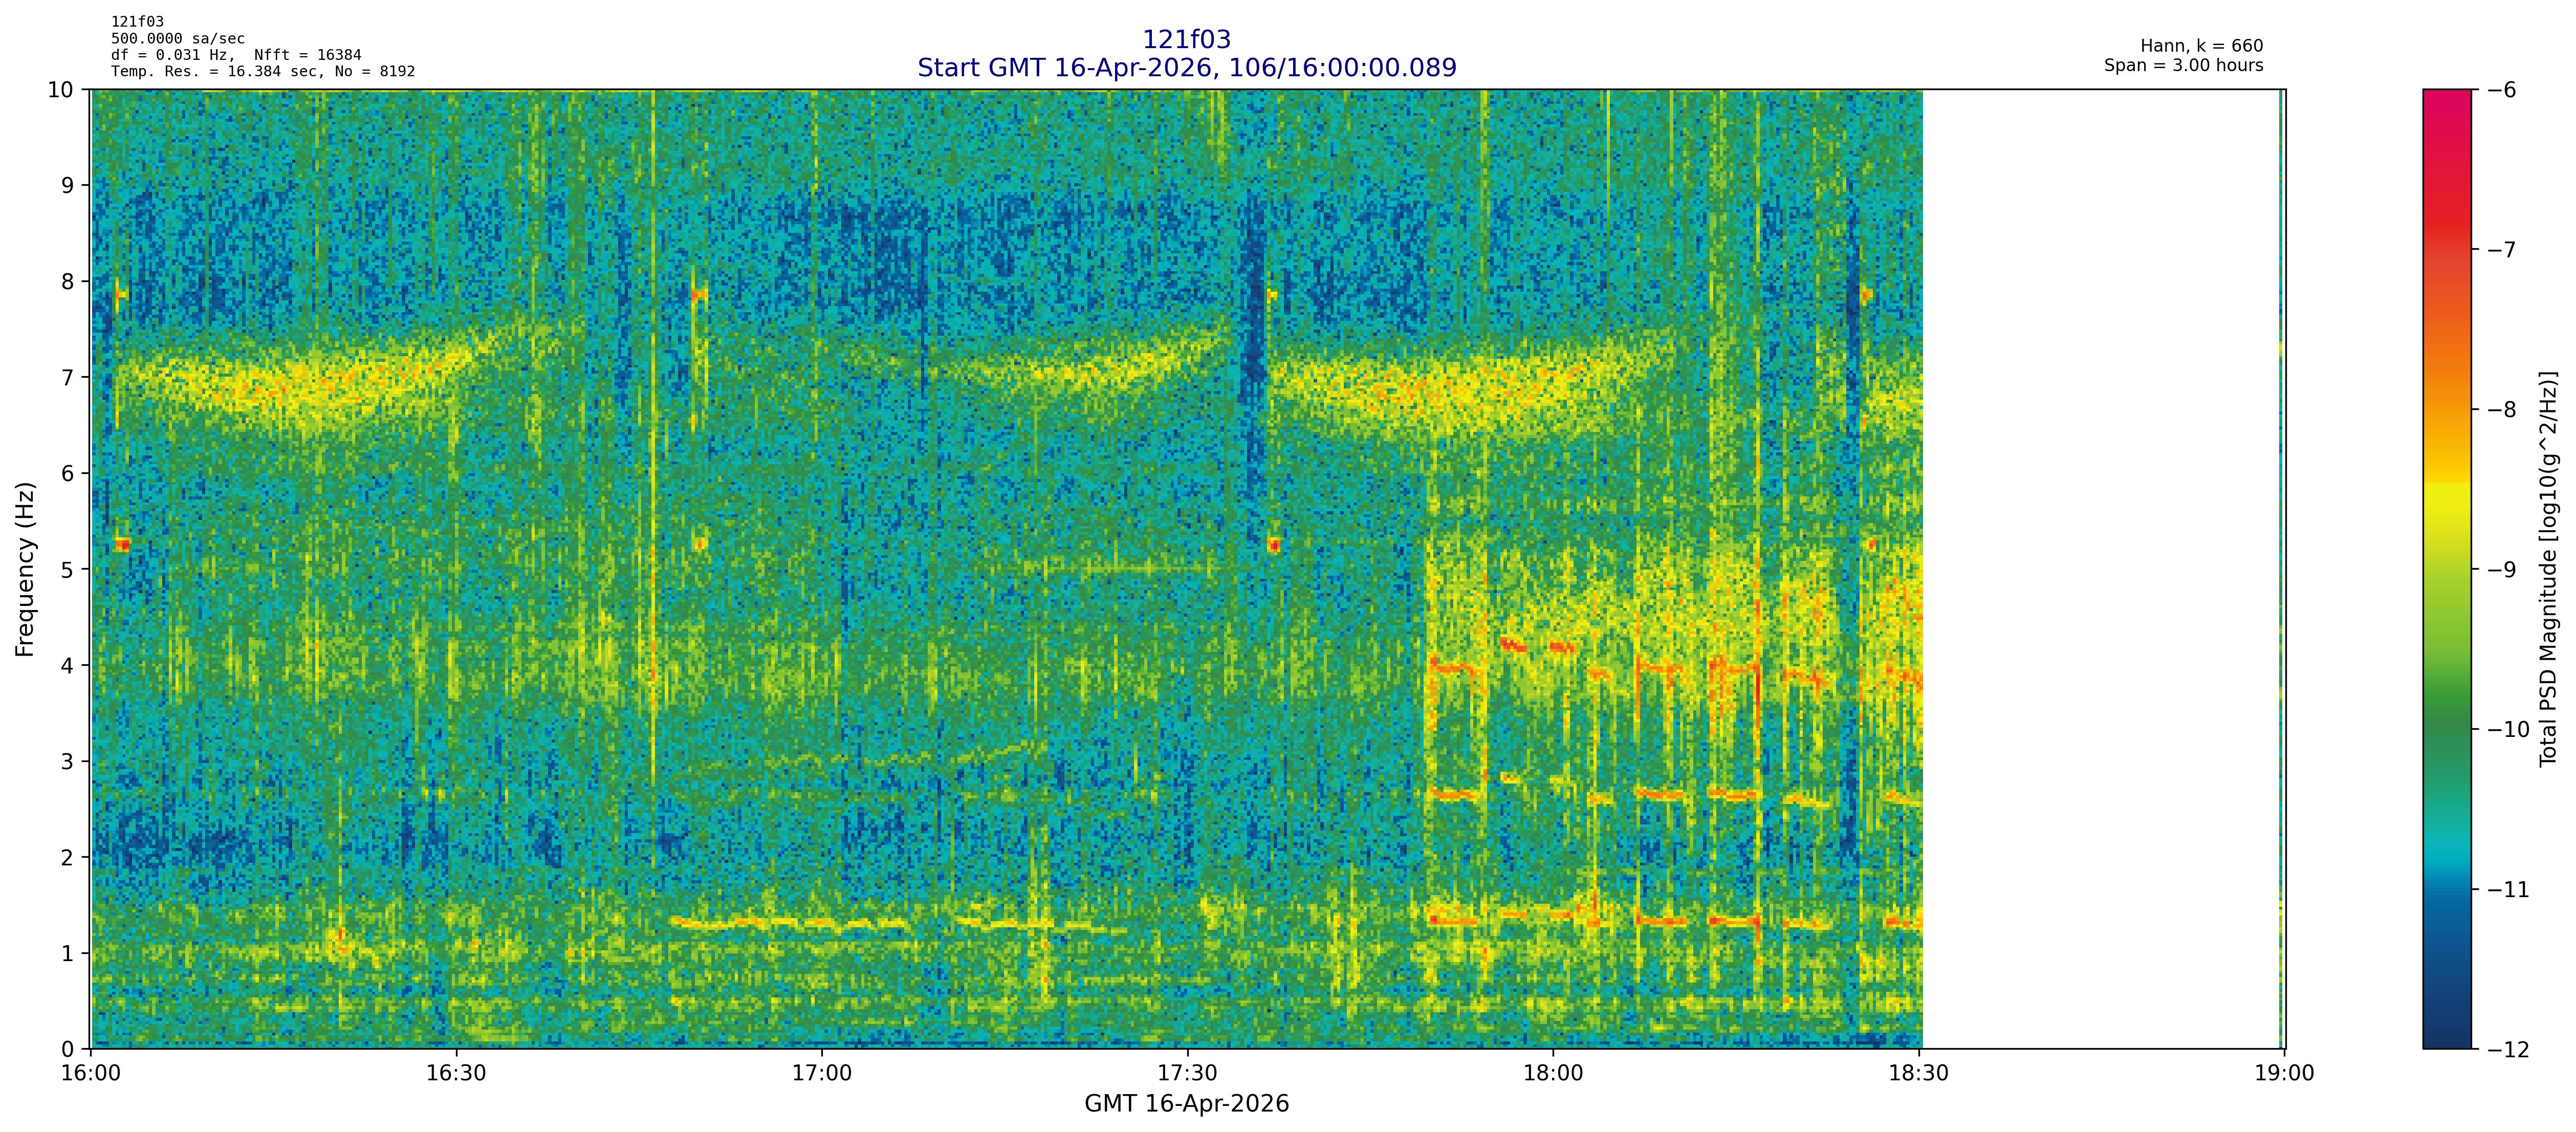Screen dimensions: 2576x1132
Task: Click the plot title '121f03'
Action: point(1186,40)
